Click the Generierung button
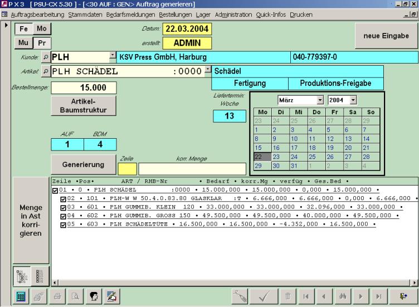Screen dimensions: 419x307 click(x=83, y=165)
